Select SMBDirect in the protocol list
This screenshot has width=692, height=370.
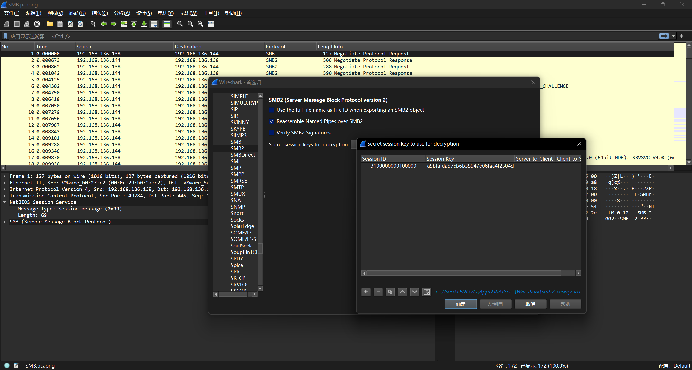click(242, 155)
